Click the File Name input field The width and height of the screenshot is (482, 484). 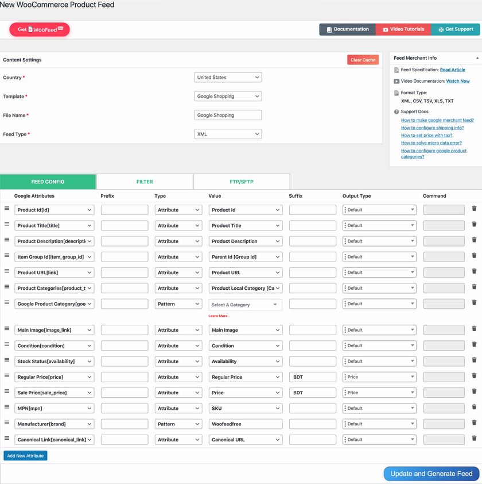(228, 115)
